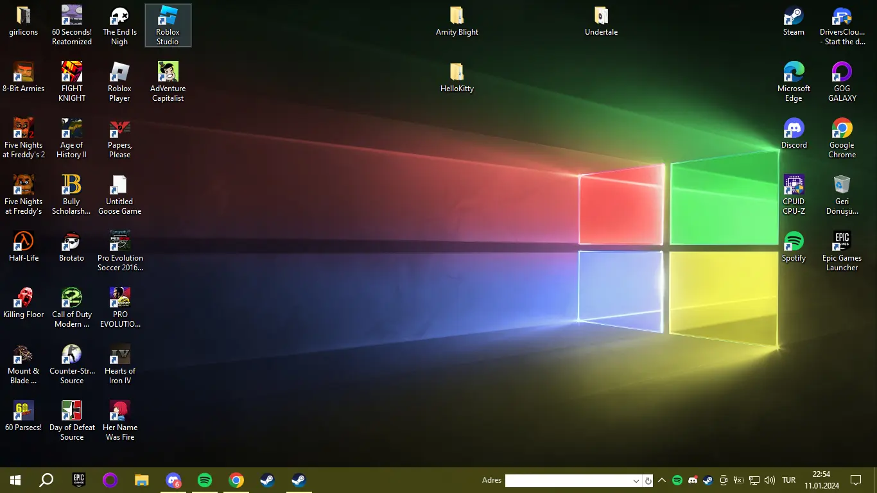Screen dimensions: 877x493
Task: Open the Roblox Studio desktop shortcut
Action: coord(168,25)
